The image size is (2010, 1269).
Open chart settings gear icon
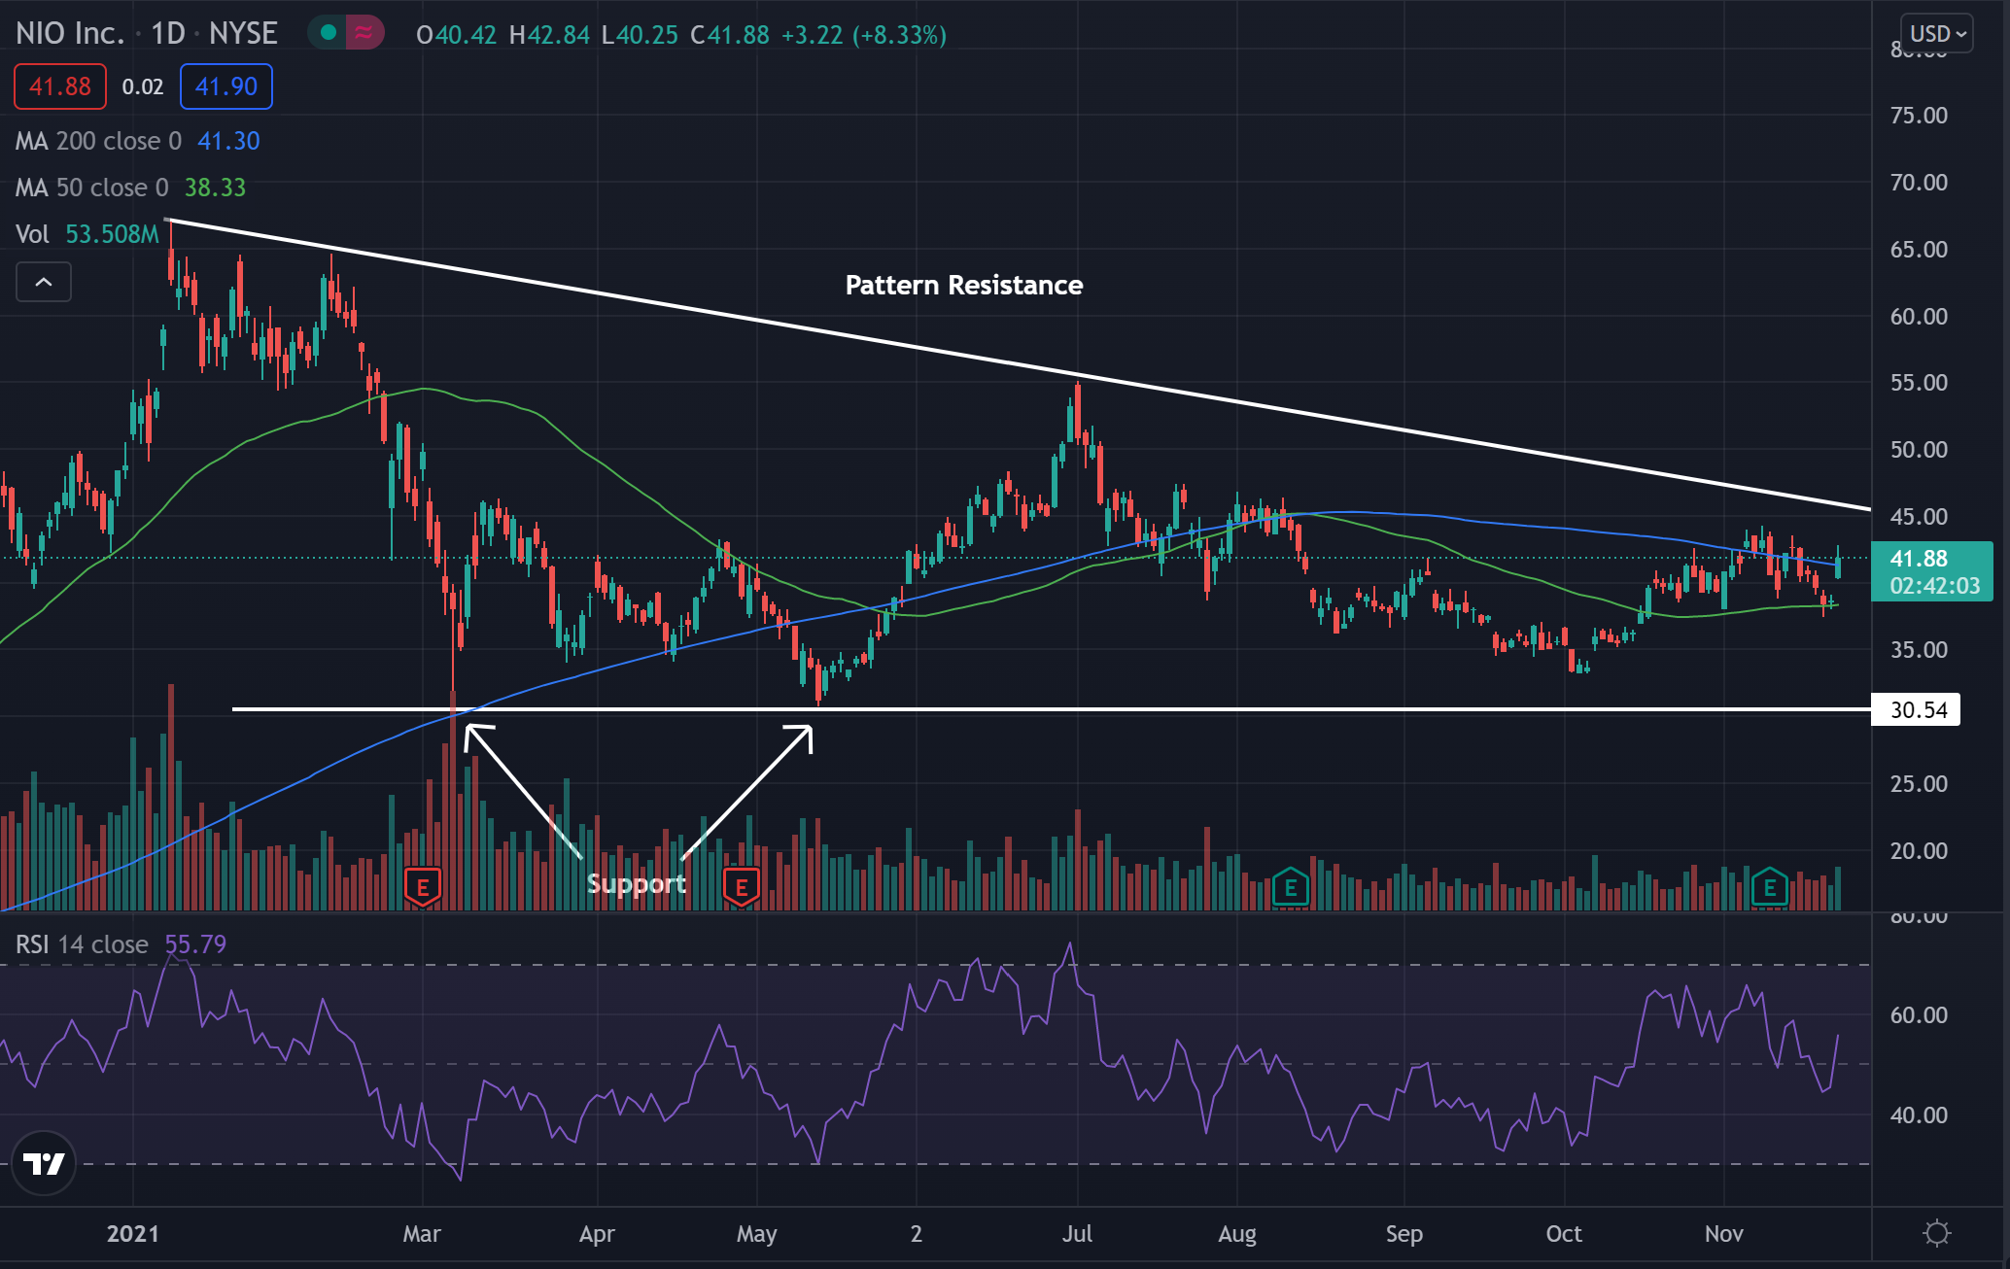tap(1936, 1233)
